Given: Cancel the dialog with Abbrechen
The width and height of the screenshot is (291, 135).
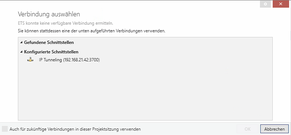Looking at the screenshot, I should 275,129.
